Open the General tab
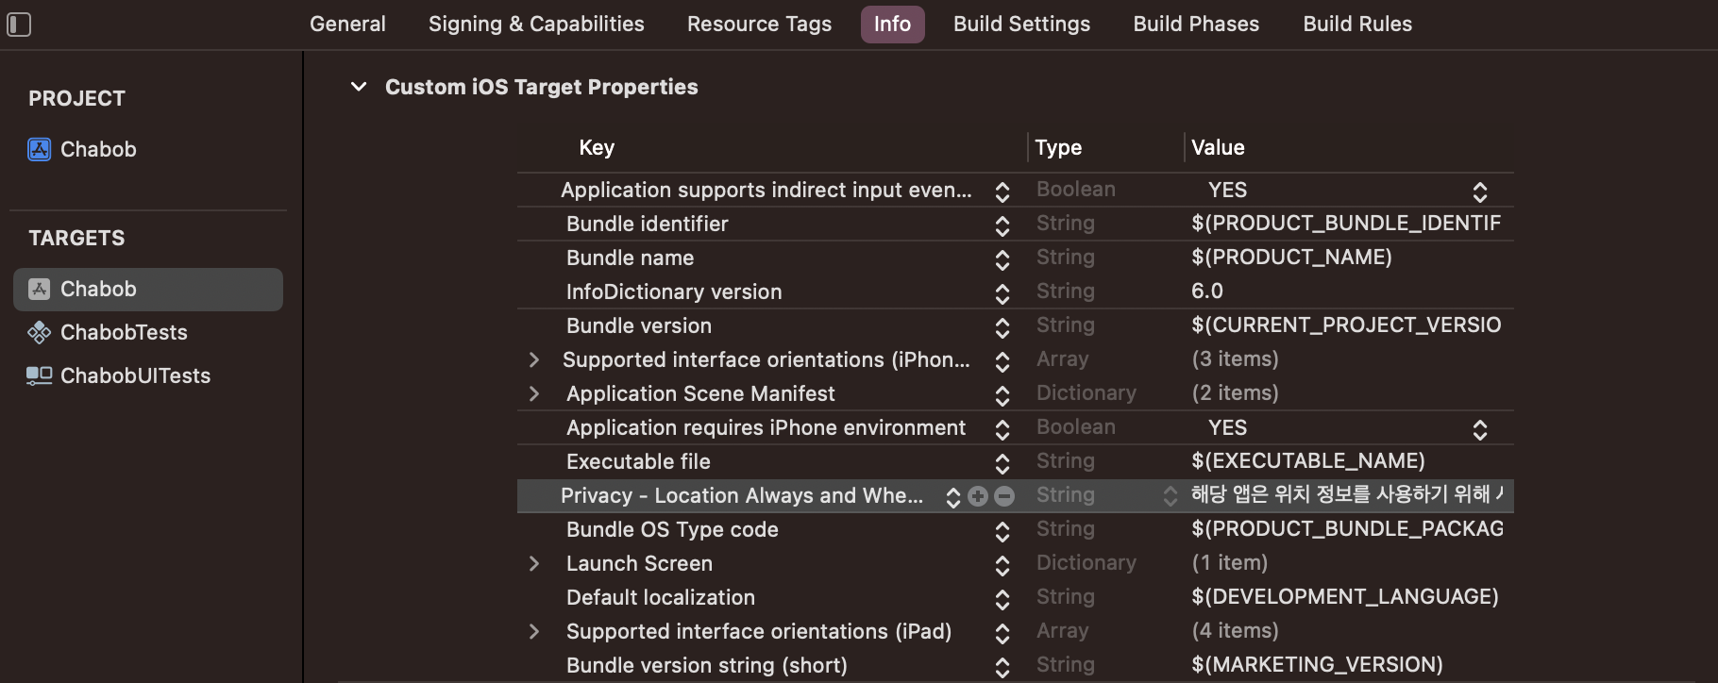The height and width of the screenshot is (683, 1718). (x=347, y=25)
